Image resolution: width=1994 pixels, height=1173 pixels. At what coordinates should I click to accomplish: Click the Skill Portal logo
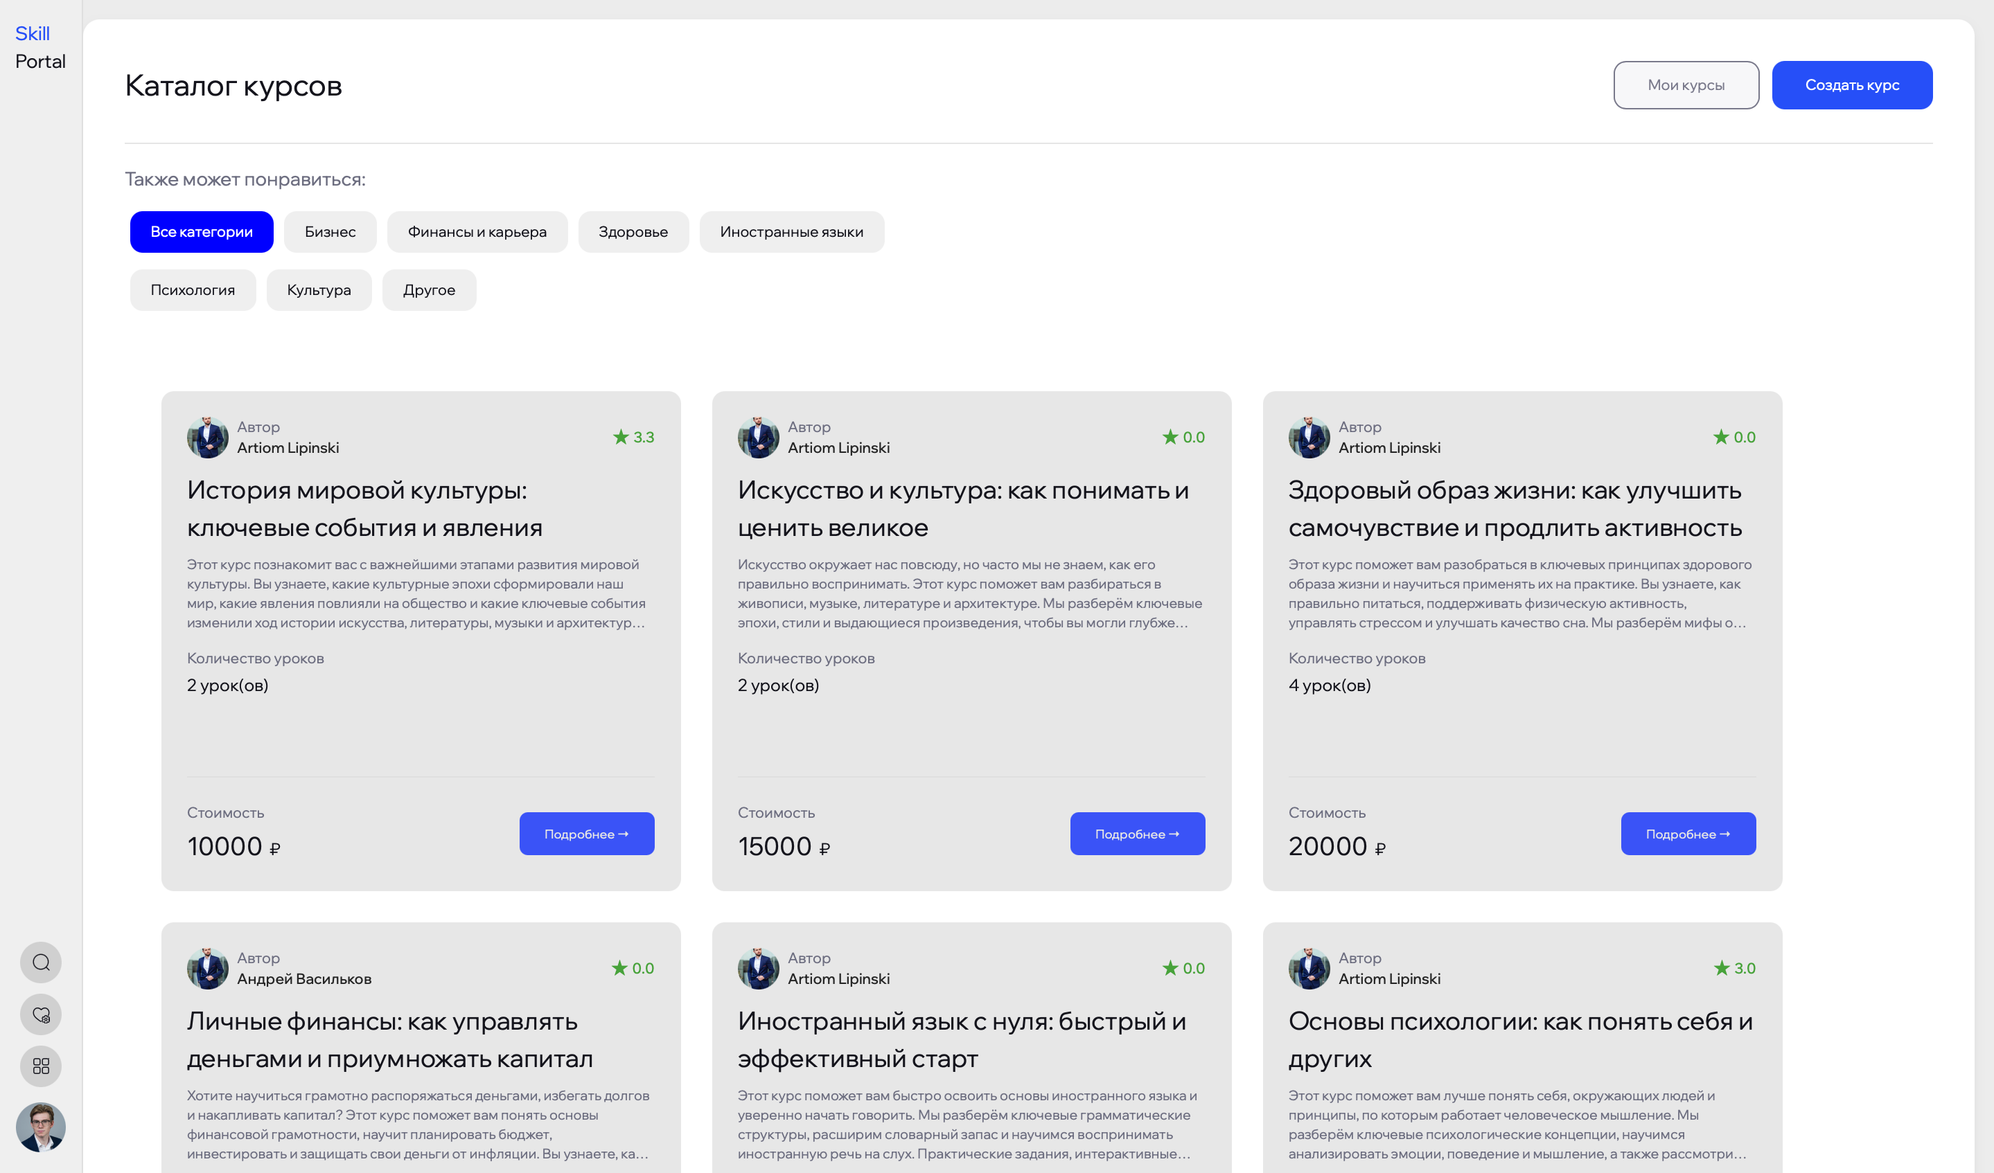38,46
